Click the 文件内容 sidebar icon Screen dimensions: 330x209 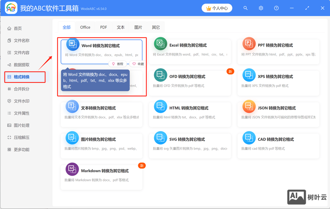click(x=9, y=53)
